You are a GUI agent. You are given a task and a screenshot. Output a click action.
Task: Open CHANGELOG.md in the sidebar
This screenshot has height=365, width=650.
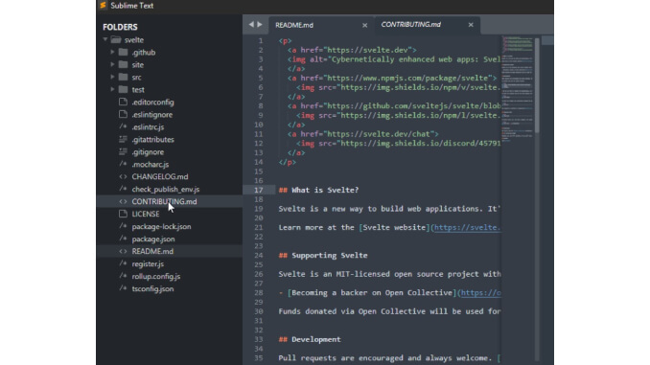(160, 177)
